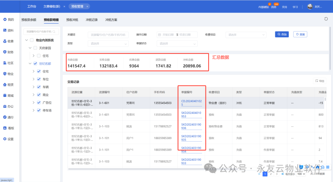This screenshot has height=182, width=333.
Task: Switch to 预收款余额 tab
Action: [x=29, y=20]
